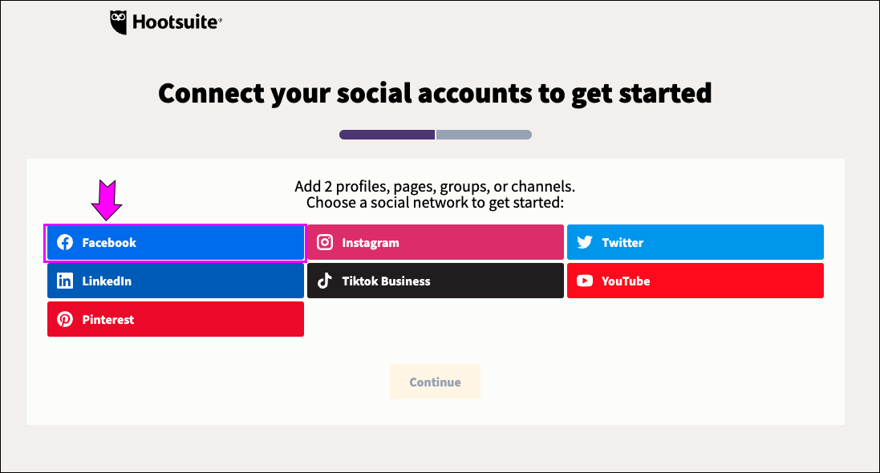Viewport: 880px width, 473px height.
Task: Pick the Tiktok Business button
Action: coord(436,281)
